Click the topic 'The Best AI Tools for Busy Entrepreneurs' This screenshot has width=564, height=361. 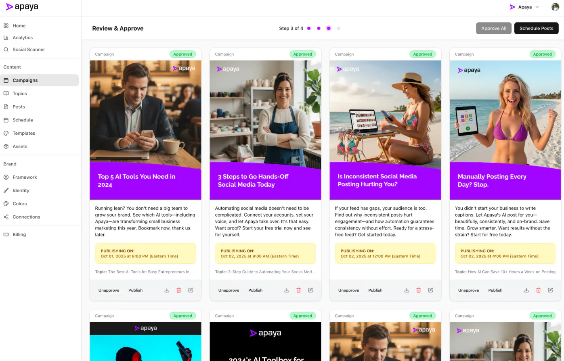click(x=151, y=272)
